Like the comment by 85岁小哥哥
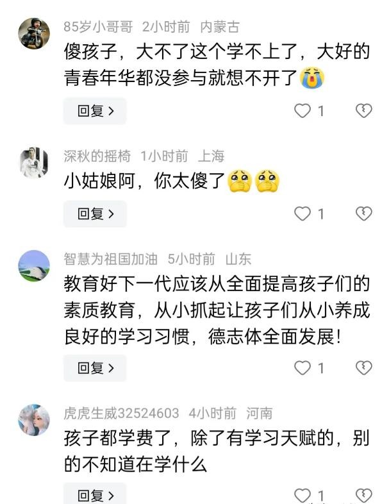The height and width of the screenshot is (504, 382). pos(303,111)
